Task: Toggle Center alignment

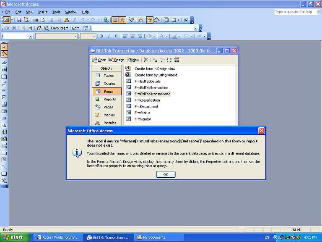Action: (x=132, y=36)
